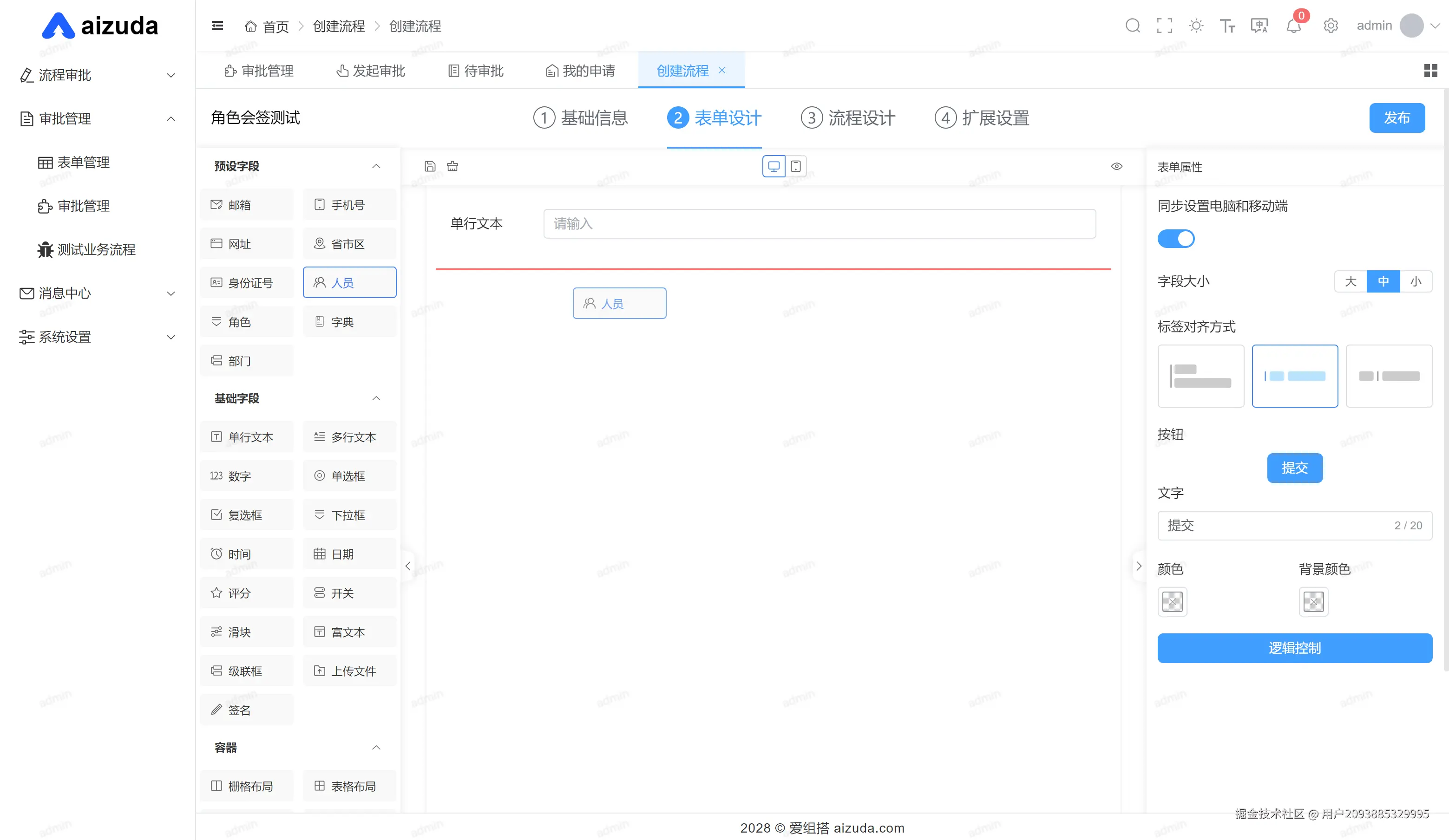Click the 逻辑控制 button
Screen dimensions: 1449x840
coord(1294,648)
